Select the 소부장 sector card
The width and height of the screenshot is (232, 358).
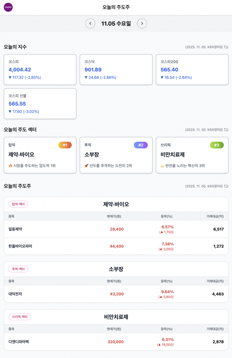coord(116,155)
